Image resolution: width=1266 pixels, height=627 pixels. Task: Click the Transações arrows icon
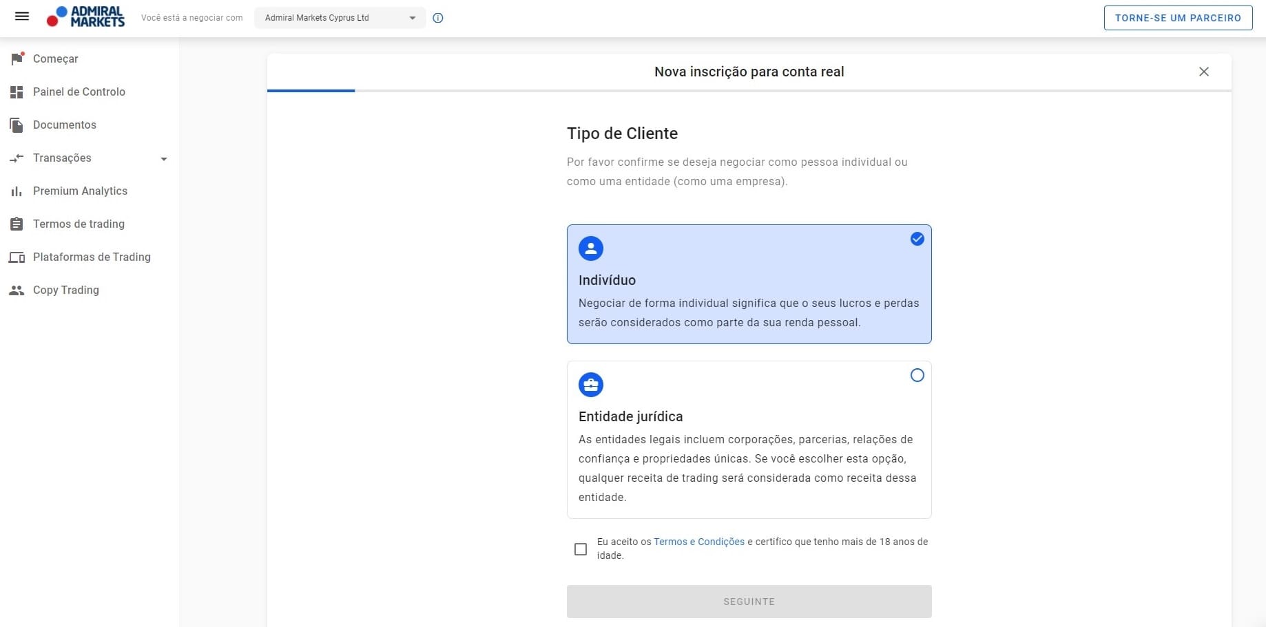(17, 158)
